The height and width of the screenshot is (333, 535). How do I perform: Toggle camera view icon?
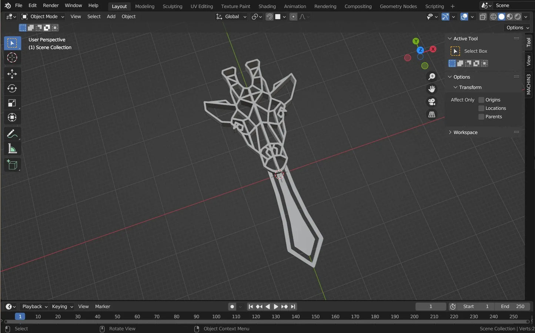(x=432, y=102)
